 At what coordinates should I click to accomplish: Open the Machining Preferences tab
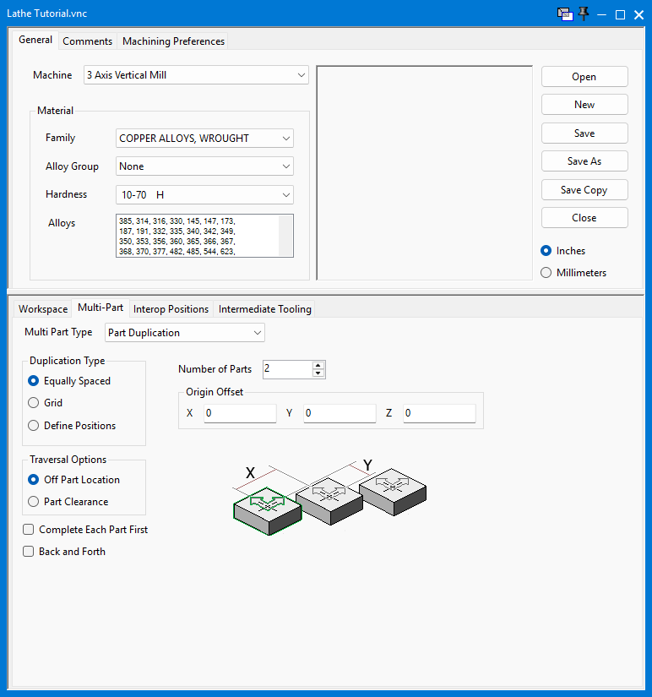[x=173, y=41]
